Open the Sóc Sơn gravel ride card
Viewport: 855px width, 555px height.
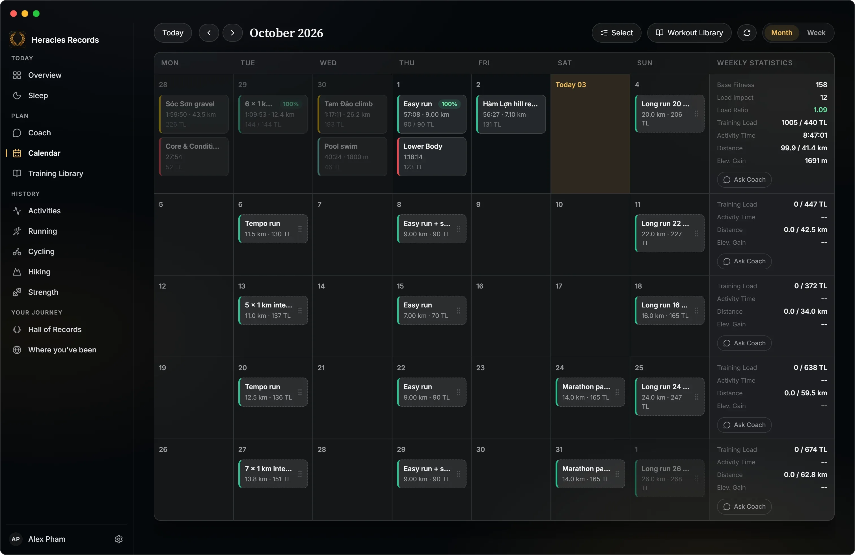pyautogui.click(x=194, y=114)
